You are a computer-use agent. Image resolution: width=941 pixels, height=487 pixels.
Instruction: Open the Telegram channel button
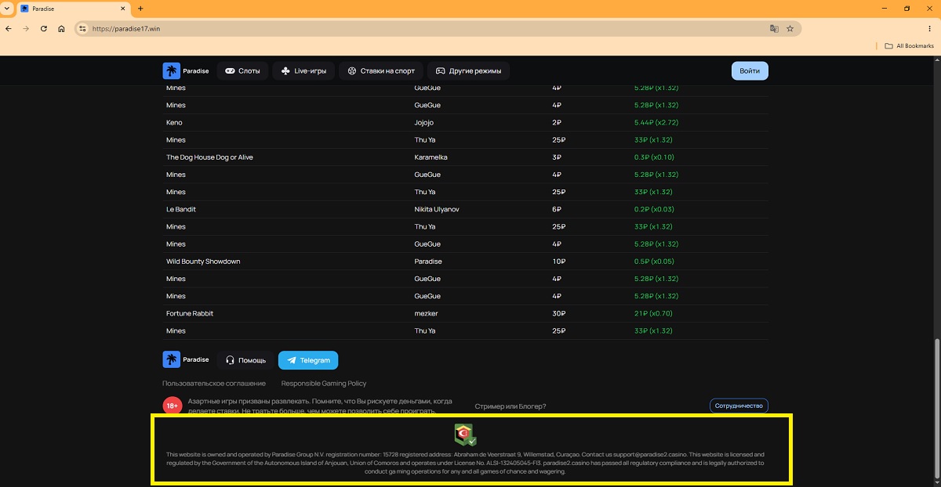click(308, 360)
